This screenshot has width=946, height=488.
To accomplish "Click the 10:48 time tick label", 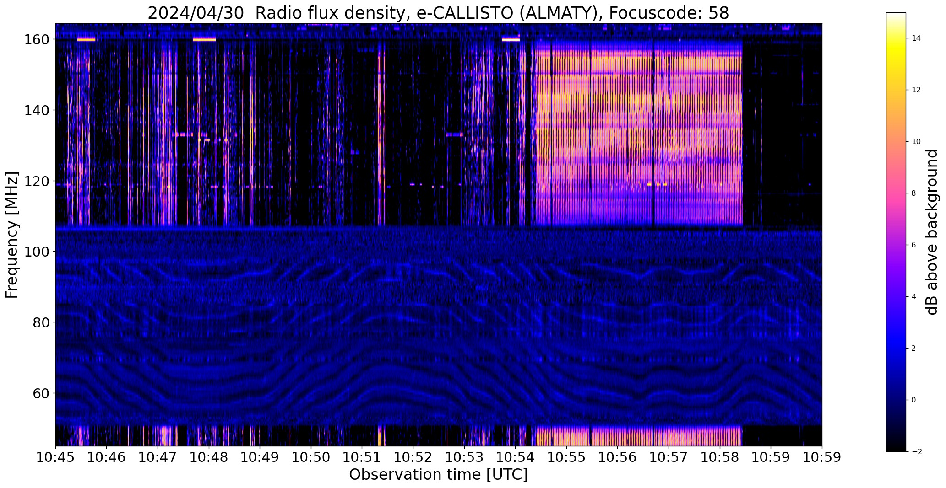I will [209, 457].
